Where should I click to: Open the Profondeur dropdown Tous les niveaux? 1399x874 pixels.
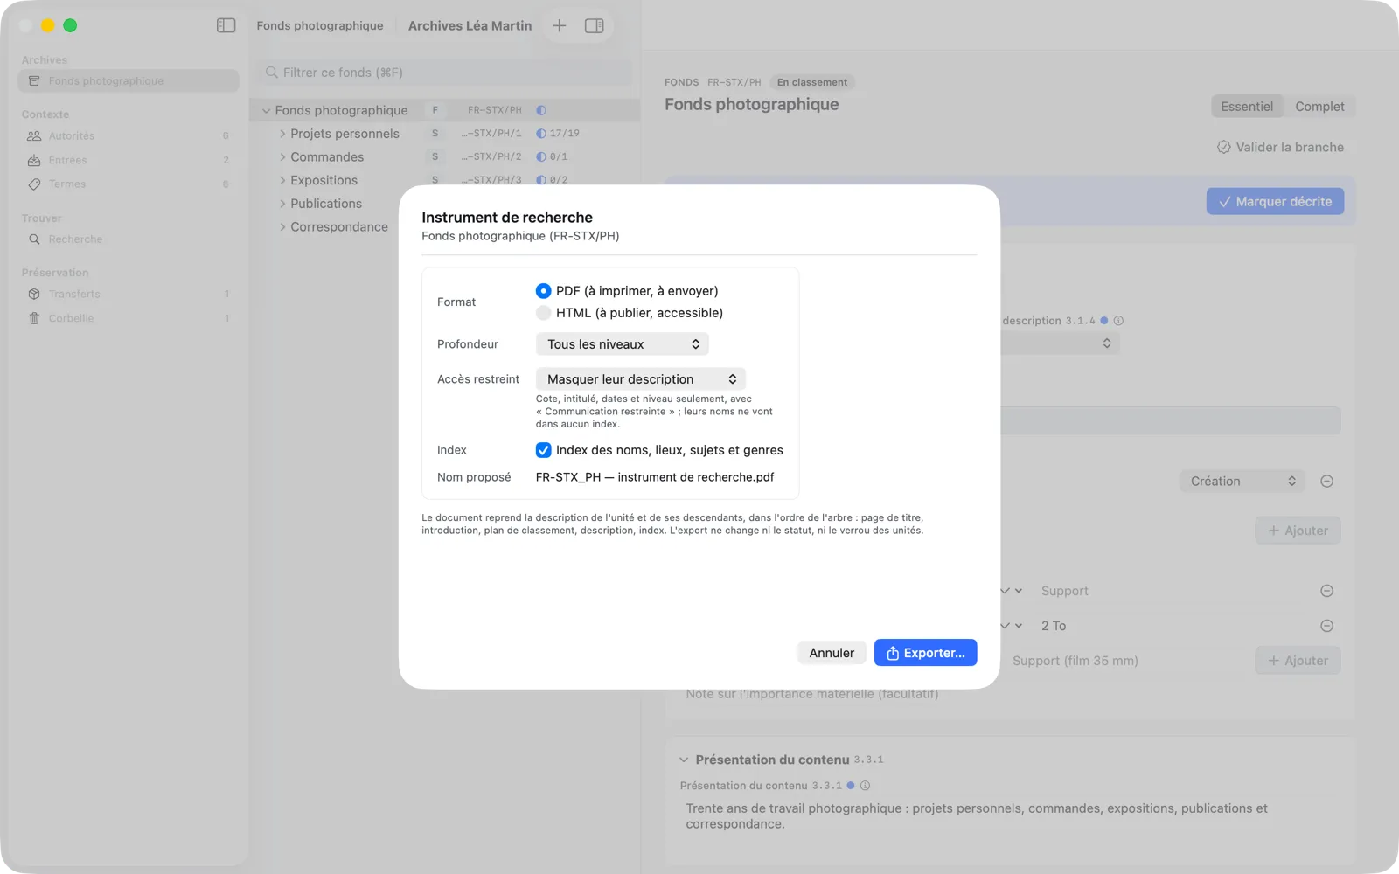[622, 344]
